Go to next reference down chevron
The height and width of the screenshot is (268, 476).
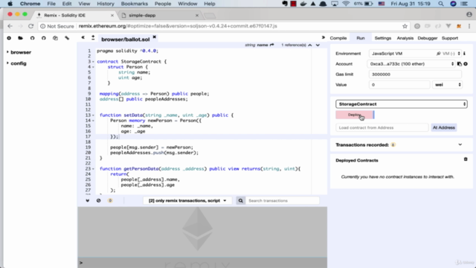(x=318, y=45)
